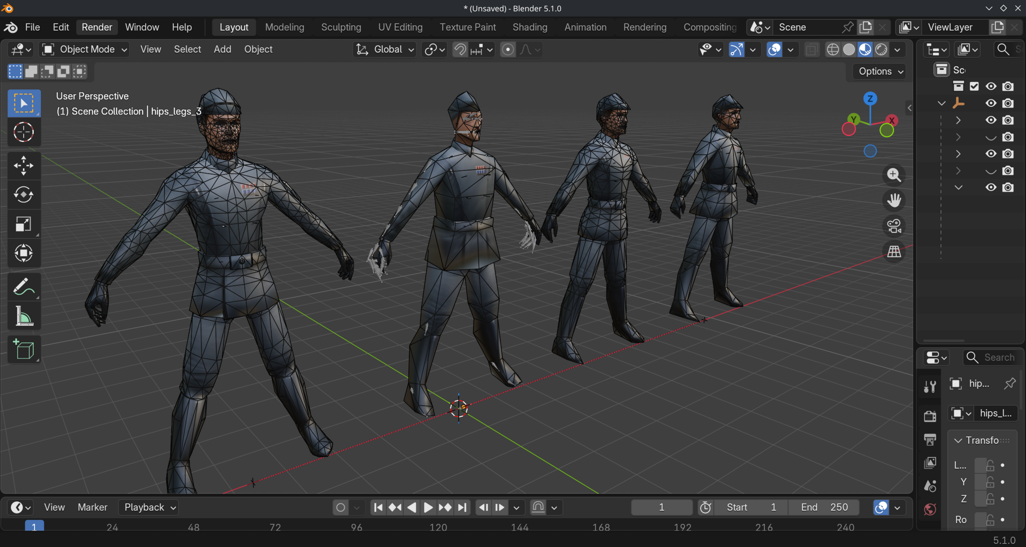The width and height of the screenshot is (1026, 547).
Task: Click the current frame number field
Action: (662, 507)
